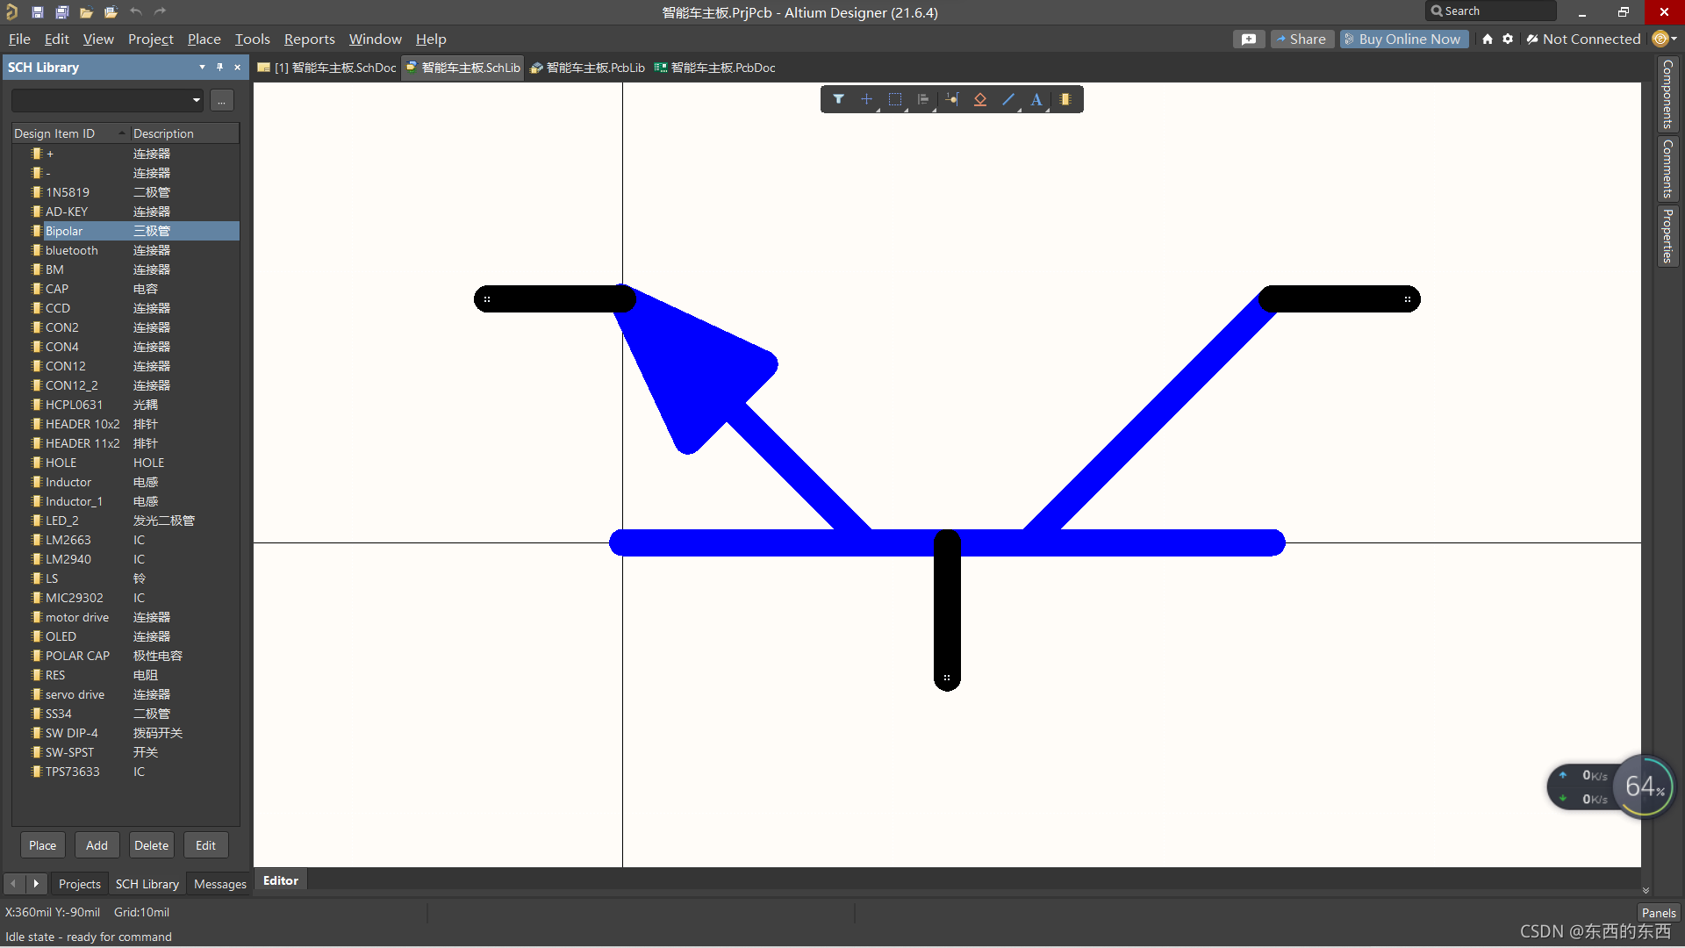The width and height of the screenshot is (1685, 948).
Task: Open the user account dropdown
Action: [x=1664, y=39]
